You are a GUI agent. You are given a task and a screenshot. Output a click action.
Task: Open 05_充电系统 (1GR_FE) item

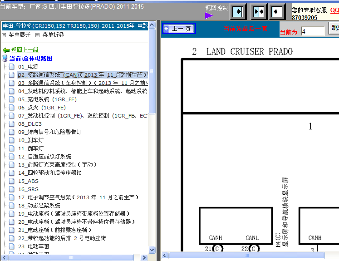(47, 99)
